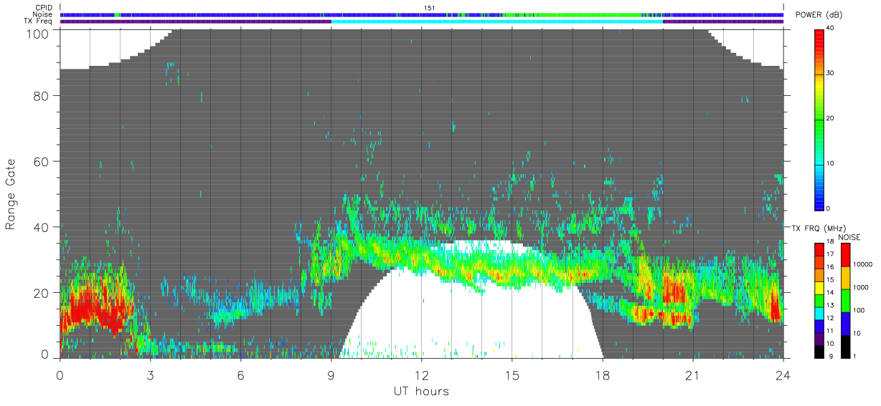Click the purple 10-11 MHz TX frequency swatch
The height and width of the screenshot is (406, 881).
tap(819, 339)
